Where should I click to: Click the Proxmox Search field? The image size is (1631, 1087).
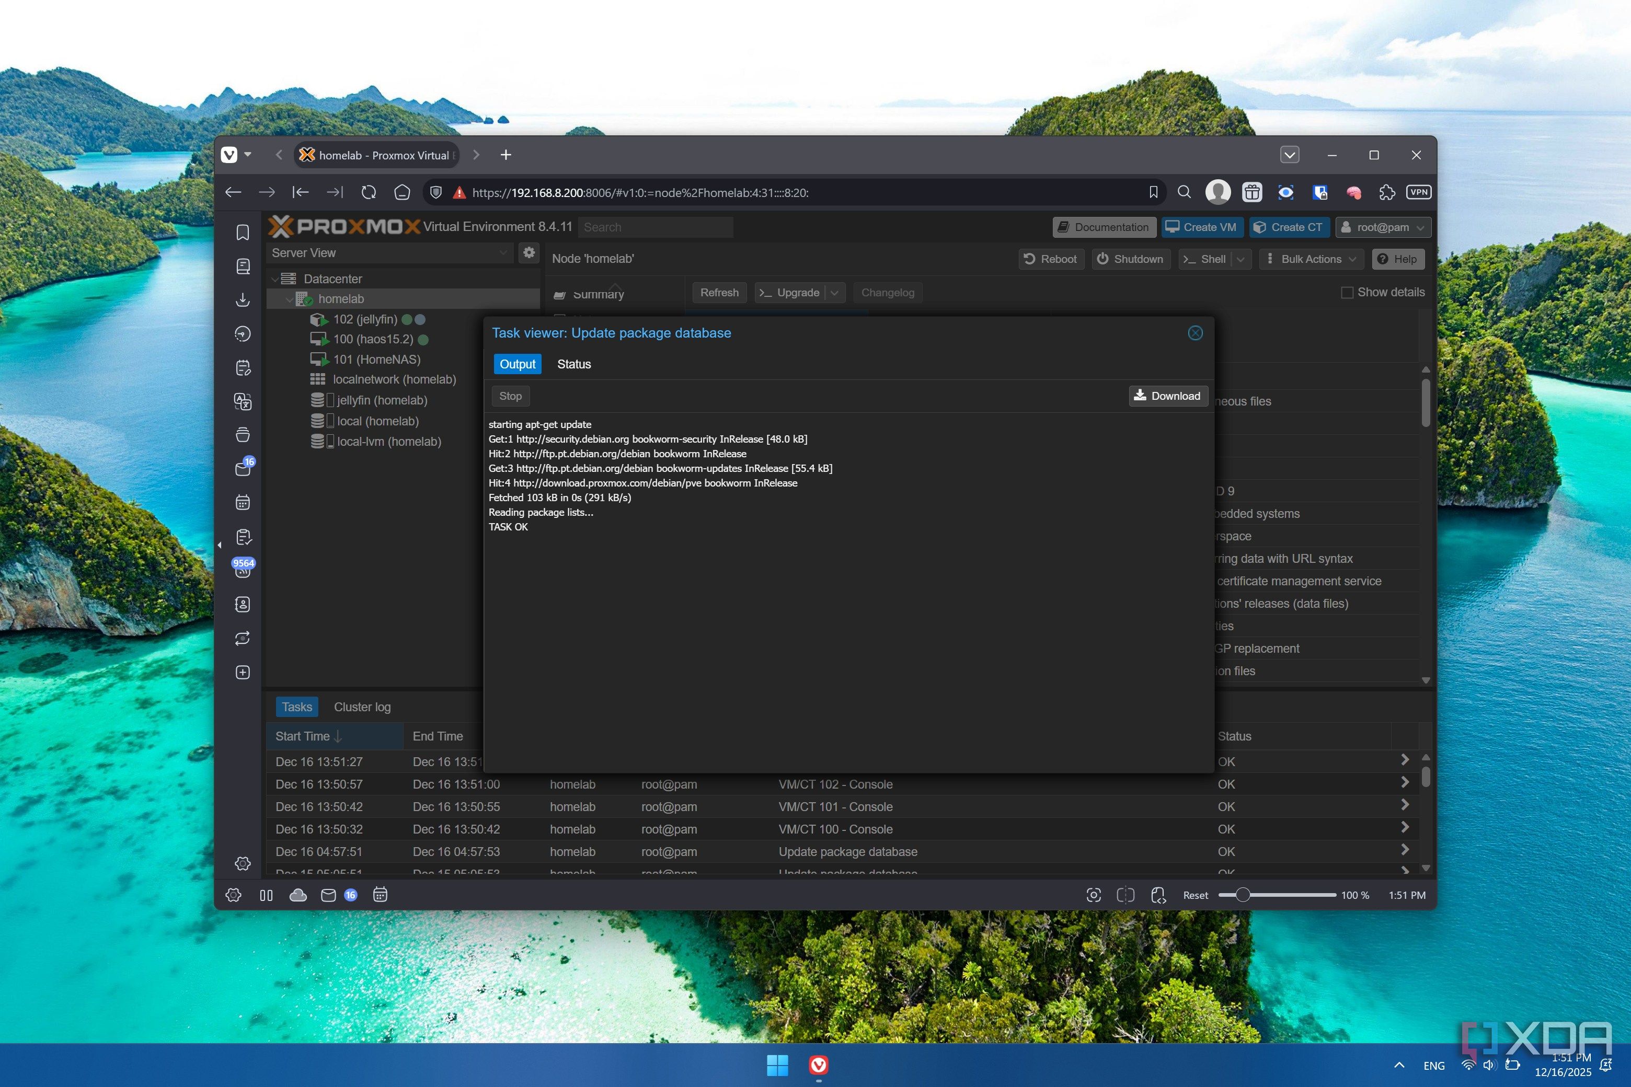[656, 227]
